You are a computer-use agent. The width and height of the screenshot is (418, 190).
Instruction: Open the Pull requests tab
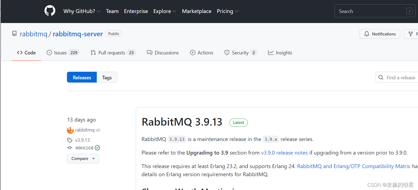113,53
